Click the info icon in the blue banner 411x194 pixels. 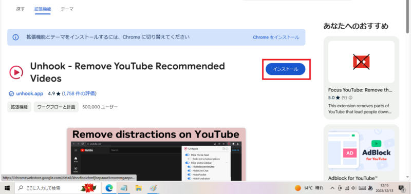tap(16, 37)
